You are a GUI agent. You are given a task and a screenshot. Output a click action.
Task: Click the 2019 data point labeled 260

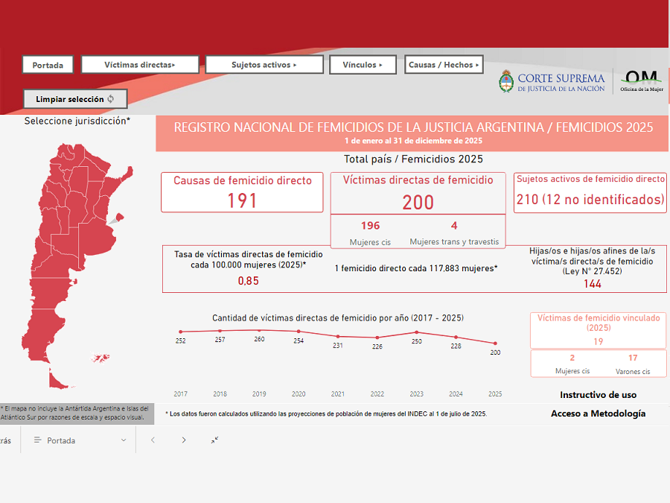point(259,330)
